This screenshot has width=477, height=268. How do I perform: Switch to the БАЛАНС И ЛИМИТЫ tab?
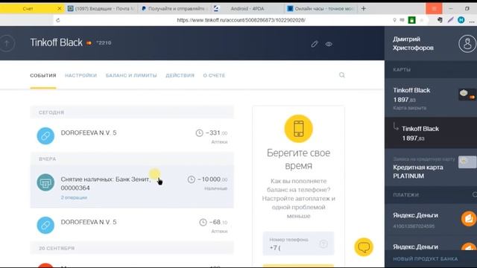point(131,75)
